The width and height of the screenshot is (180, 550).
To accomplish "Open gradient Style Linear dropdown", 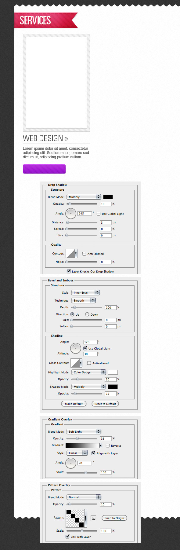I will [x=77, y=453].
